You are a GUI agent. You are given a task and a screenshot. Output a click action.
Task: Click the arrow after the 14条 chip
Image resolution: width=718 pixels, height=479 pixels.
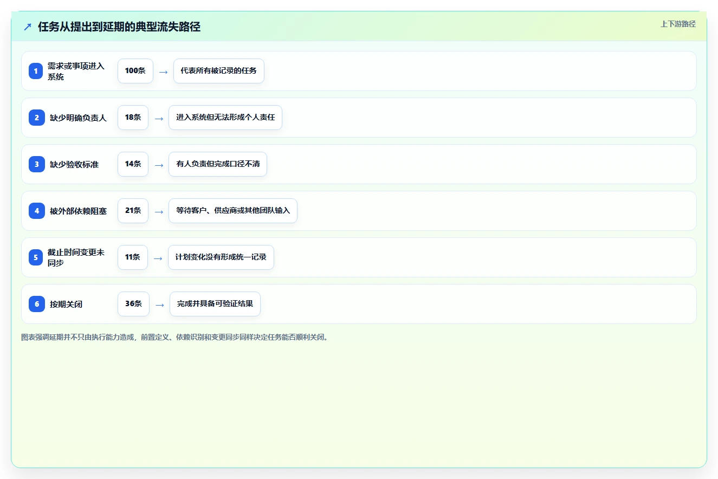pos(159,165)
